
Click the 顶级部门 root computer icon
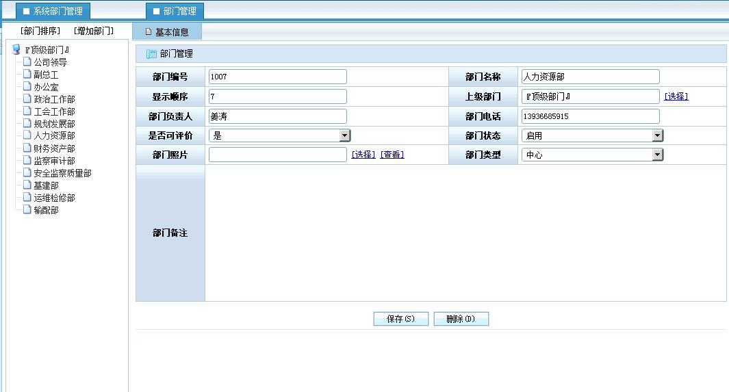click(16, 49)
